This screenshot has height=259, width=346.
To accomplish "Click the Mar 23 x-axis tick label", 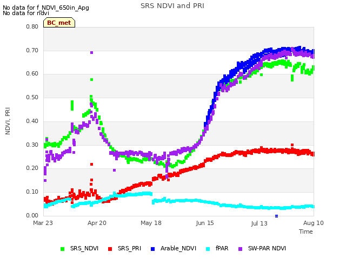I will click(43, 223).
